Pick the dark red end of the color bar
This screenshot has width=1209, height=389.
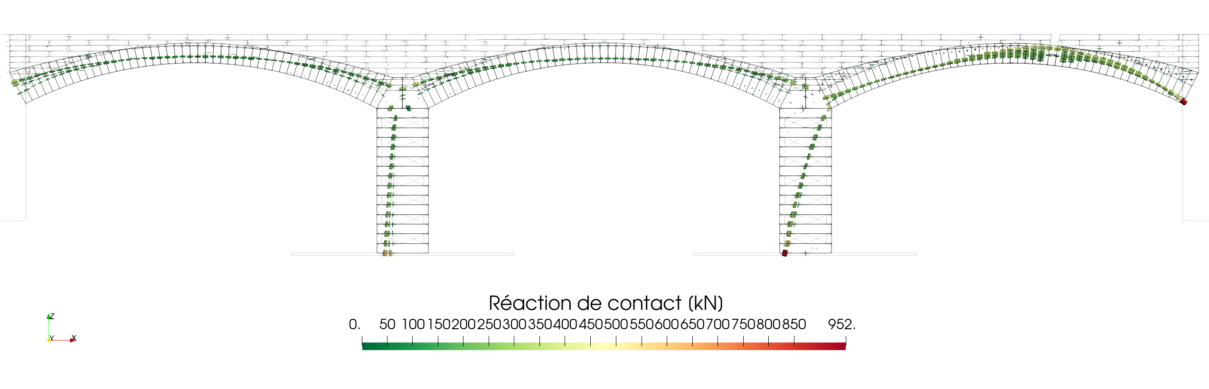tap(841, 346)
